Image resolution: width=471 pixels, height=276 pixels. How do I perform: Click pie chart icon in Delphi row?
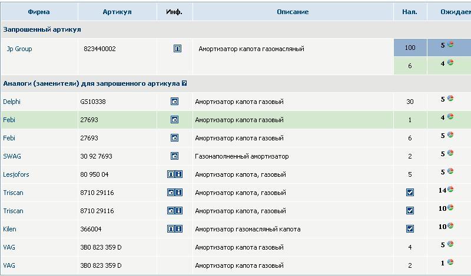coord(450,98)
